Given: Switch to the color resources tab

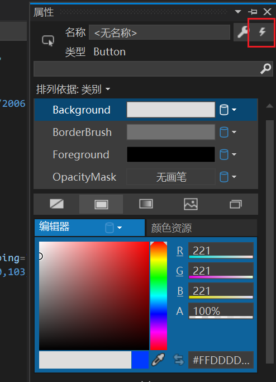Looking at the screenshot, I should 201,228.
